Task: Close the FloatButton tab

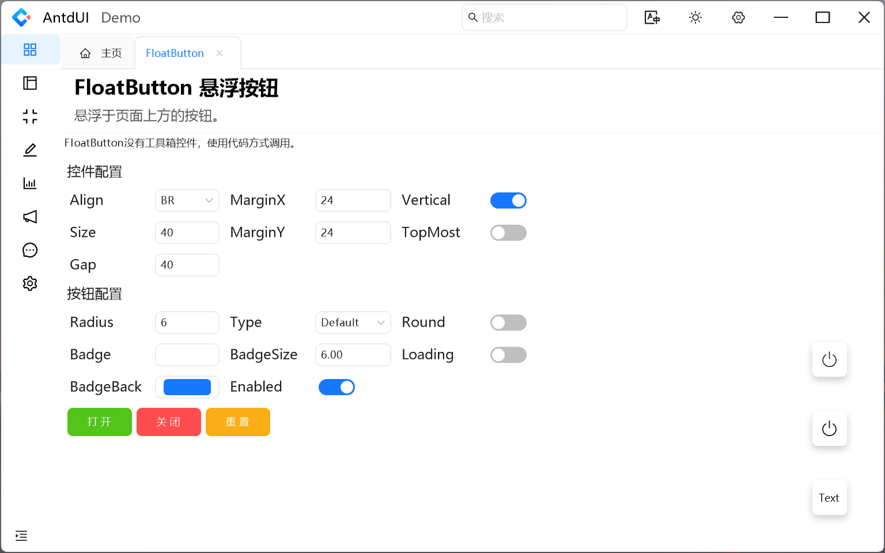Action: 220,53
